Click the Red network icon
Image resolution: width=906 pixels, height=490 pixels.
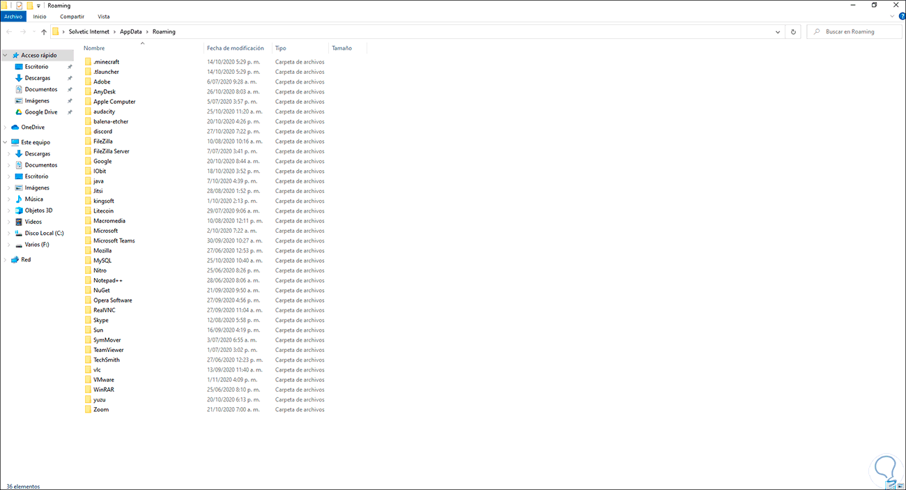15,259
